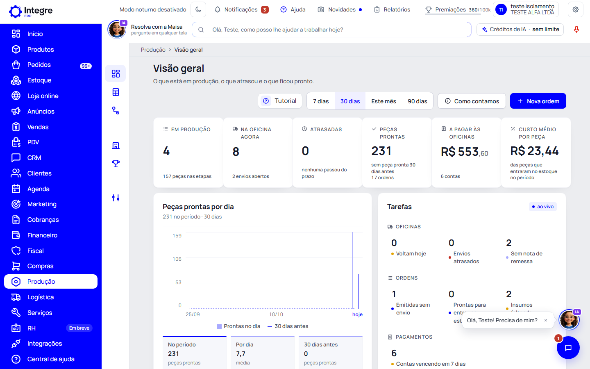Open Anúncios megaphone menu item
This screenshot has height=369, width=590.
[51, 112]
